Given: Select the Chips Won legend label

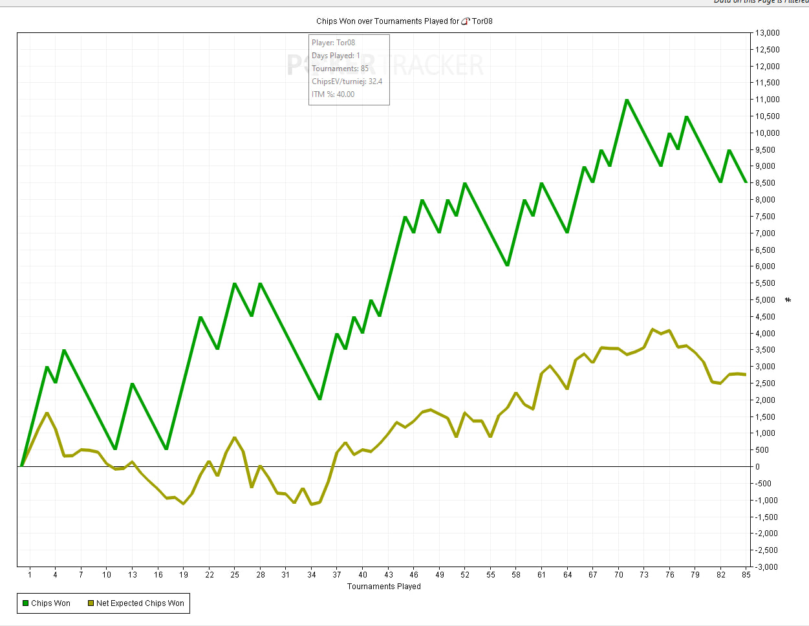Looking at the screenshot, I should pyautogui.click(x=50, y=603).
